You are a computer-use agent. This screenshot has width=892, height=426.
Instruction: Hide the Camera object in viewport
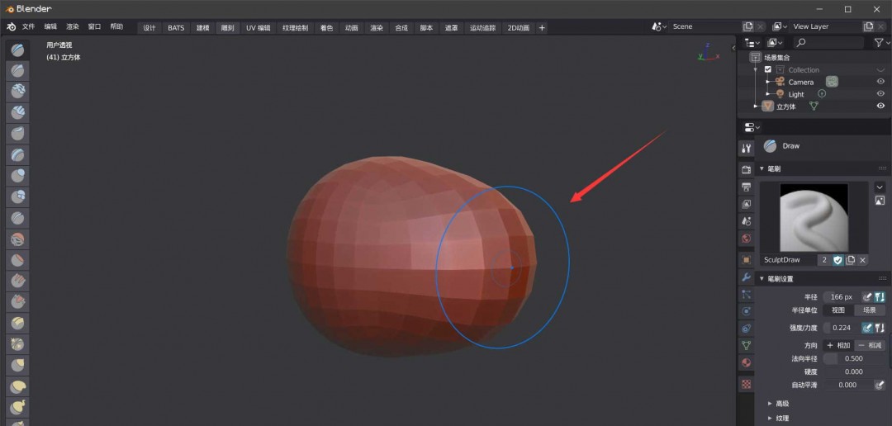pyautogui.click(x=880, y=82)
